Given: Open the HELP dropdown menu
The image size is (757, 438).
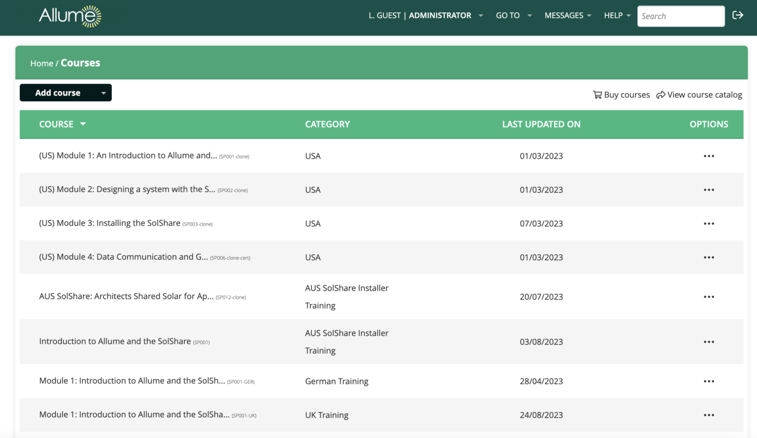Looking at the screenshot, I should (x=617, y=15).
